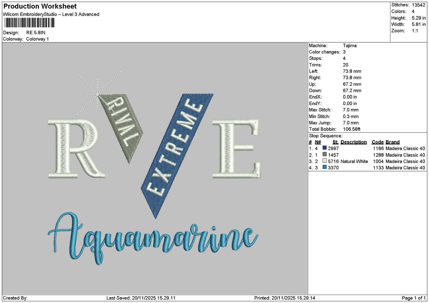The height and width of the screenshot is (303, 429).
Task: Click the Min Stitch value 0.3 mm
Action: [x=351, y=116]
